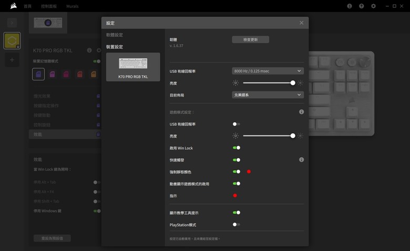Toggle 動畫顯示遊戲模式的啟用 switch
Viewport: 410px width, 251px height.
tap(237, 183)
